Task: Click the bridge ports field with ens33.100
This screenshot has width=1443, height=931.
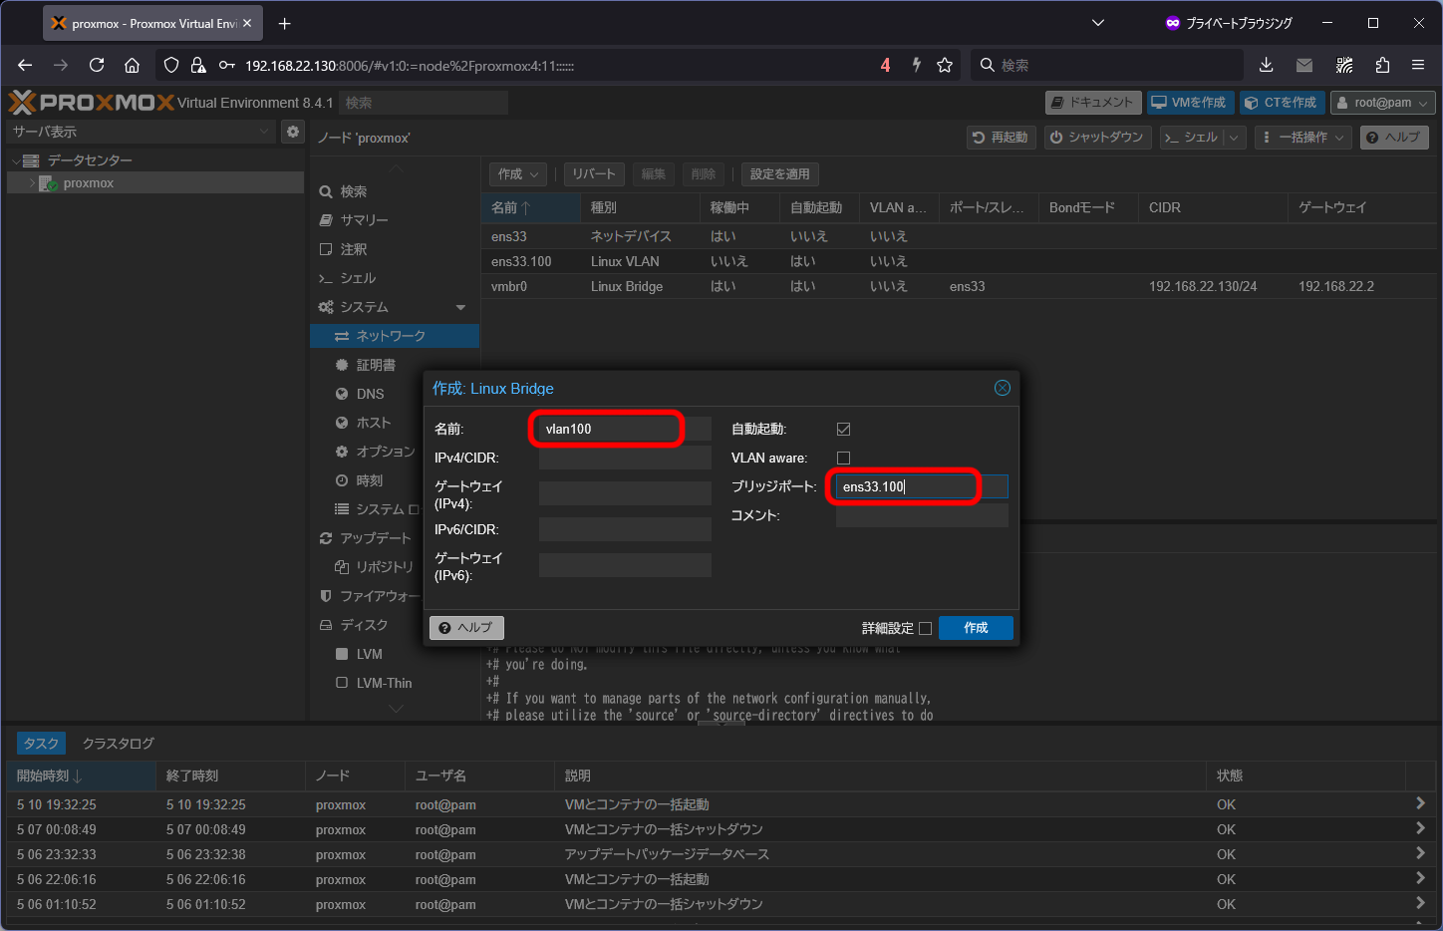Action: coord(922,486)
